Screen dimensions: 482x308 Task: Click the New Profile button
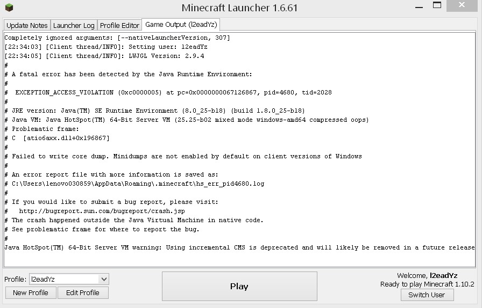31,292
